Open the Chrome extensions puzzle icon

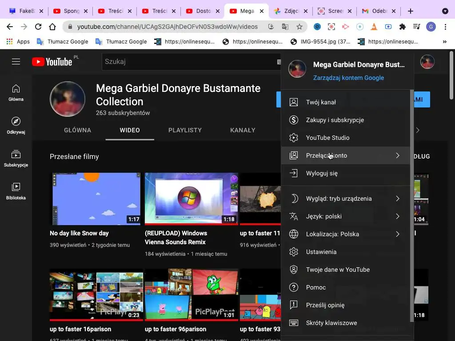click(x=402, y=27)
